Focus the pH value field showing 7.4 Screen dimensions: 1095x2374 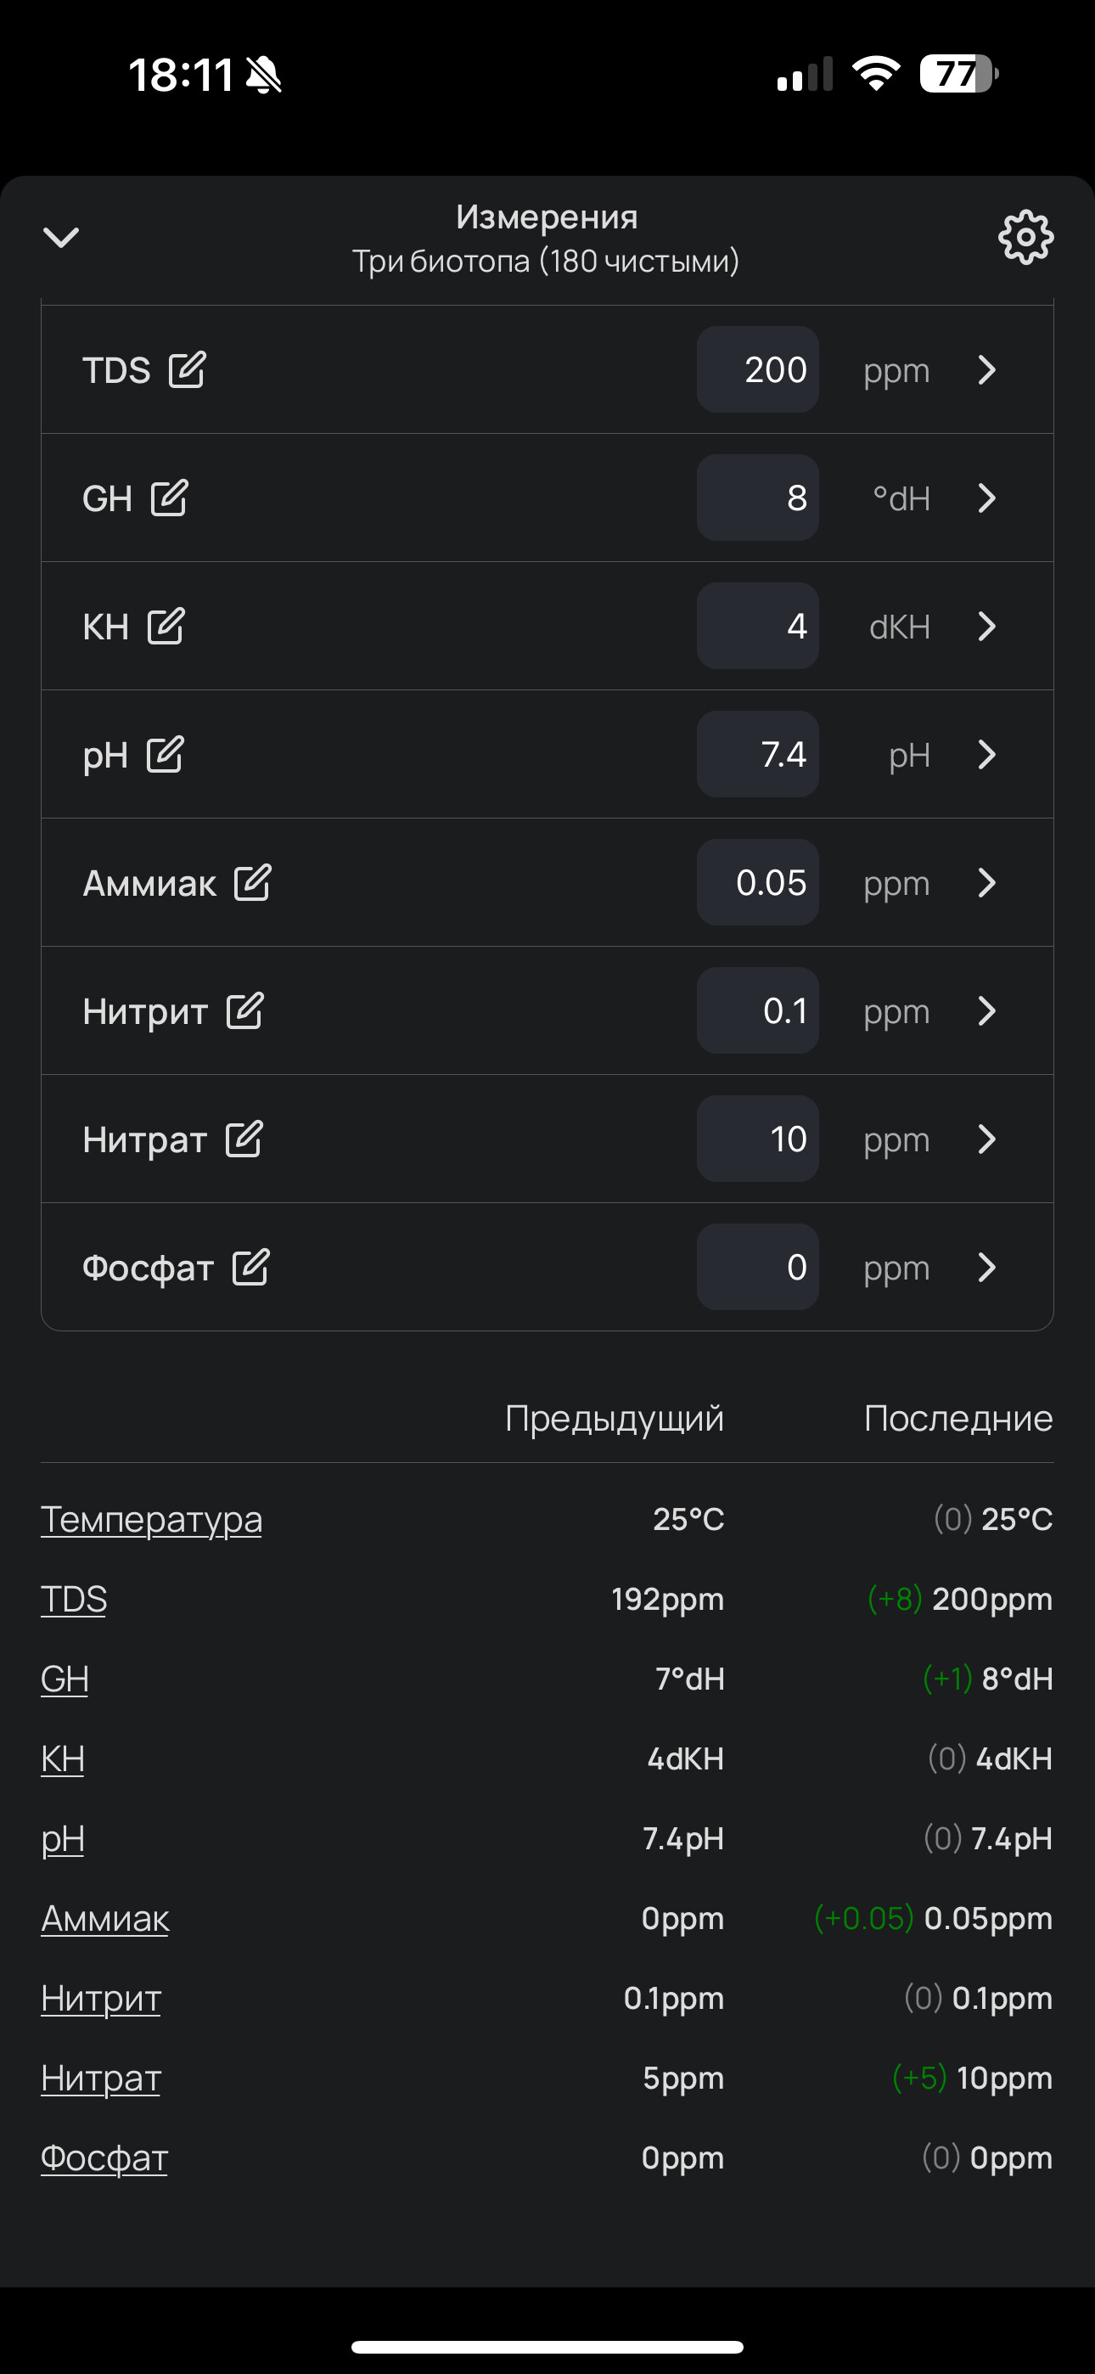(x=758, y=754)
